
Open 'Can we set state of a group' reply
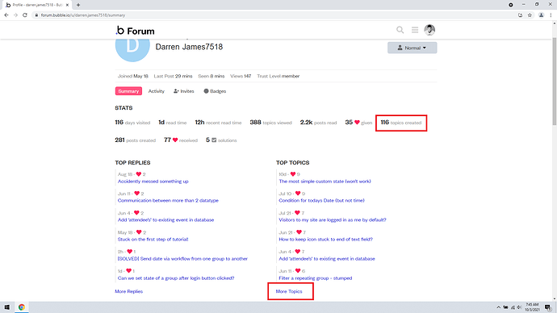tap(176, 278)
